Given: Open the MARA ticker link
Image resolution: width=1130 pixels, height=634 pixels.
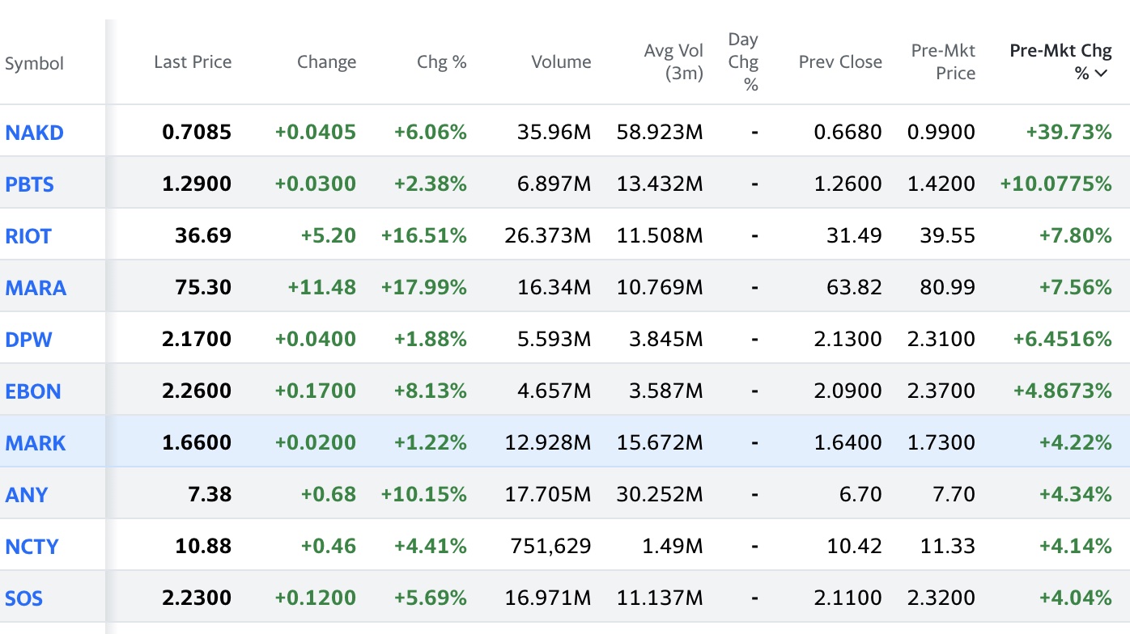Looking at the screenshot, I should tap(36, 288).
